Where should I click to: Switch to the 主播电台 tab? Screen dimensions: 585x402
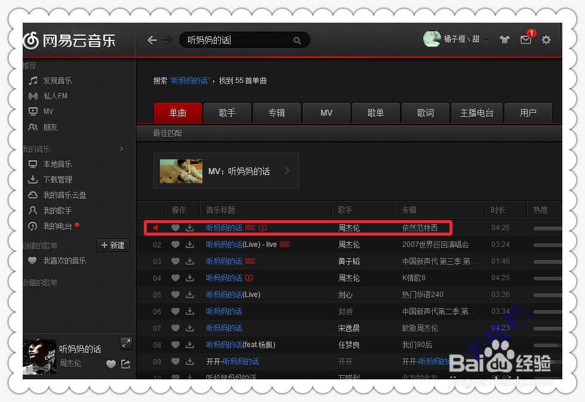tap(477, 113)
